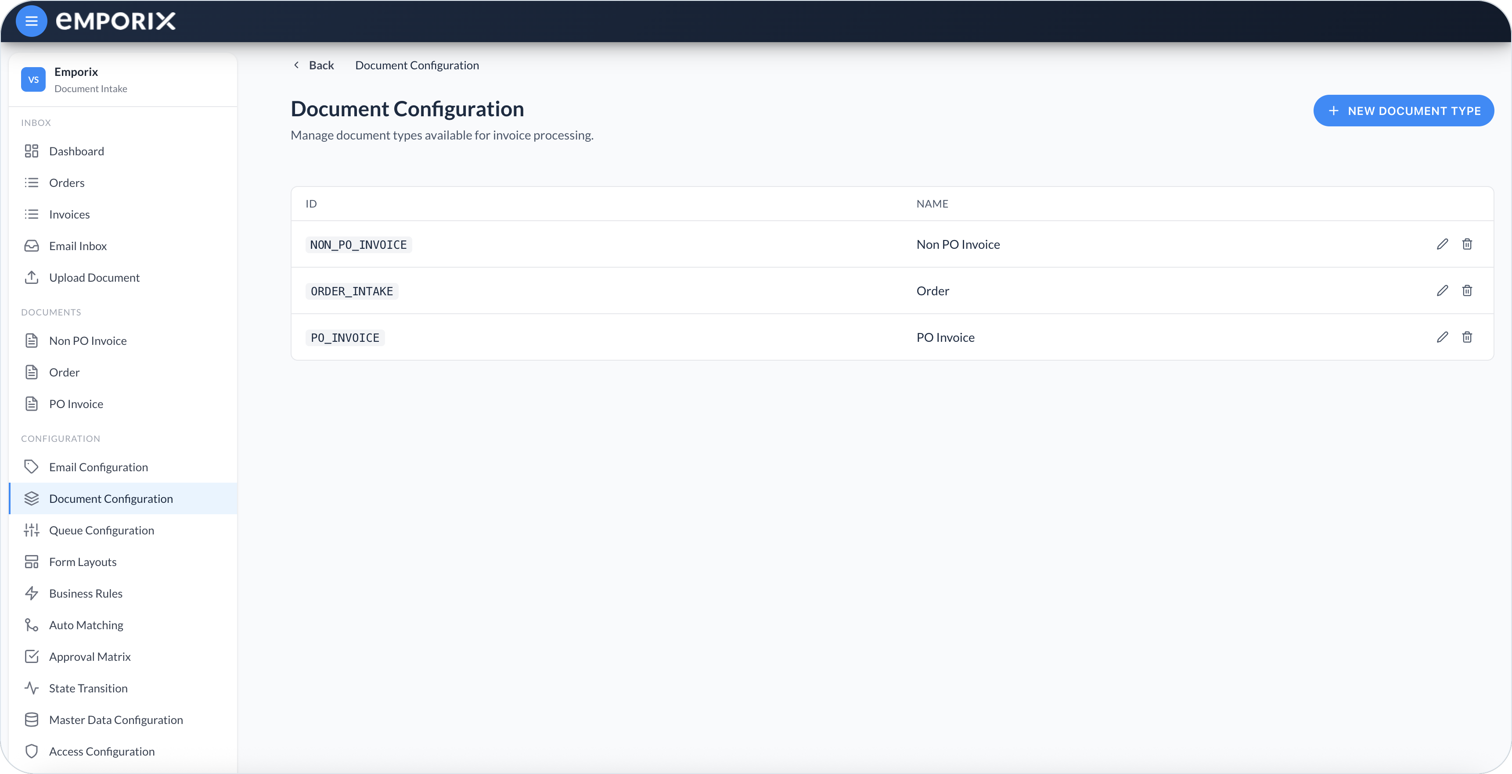Click the Approval Matrix checkbox icon
The height and width of the screenshot is (774, 1512).
click(x=32, y=657)
